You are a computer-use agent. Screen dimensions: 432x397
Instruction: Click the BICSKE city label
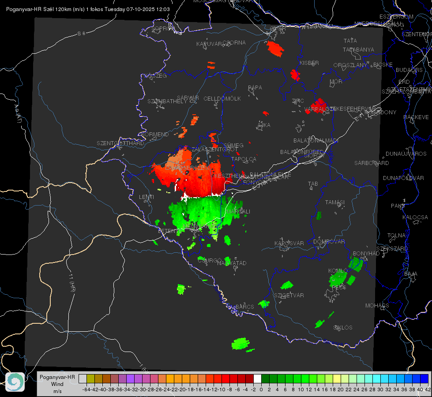(383, 65)
